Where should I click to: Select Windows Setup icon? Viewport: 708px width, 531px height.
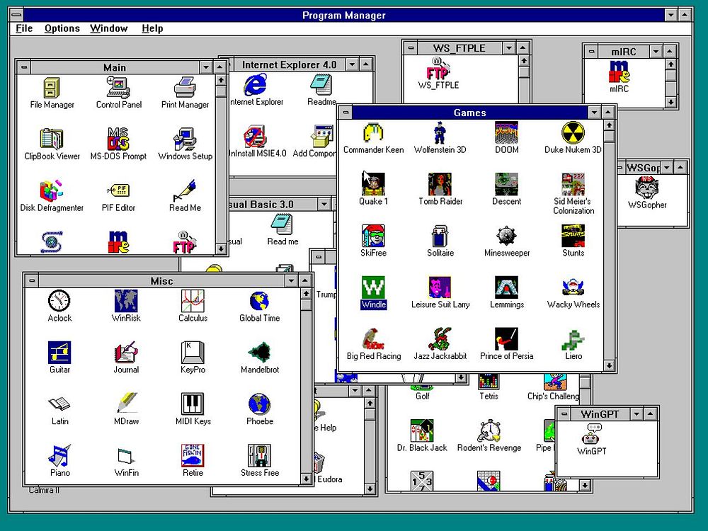coord(185,139)
